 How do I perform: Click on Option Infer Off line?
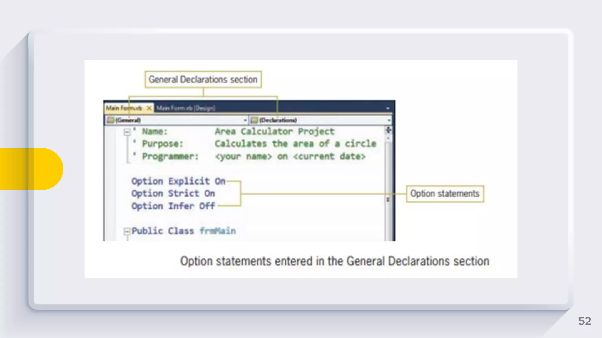[173, 206]
